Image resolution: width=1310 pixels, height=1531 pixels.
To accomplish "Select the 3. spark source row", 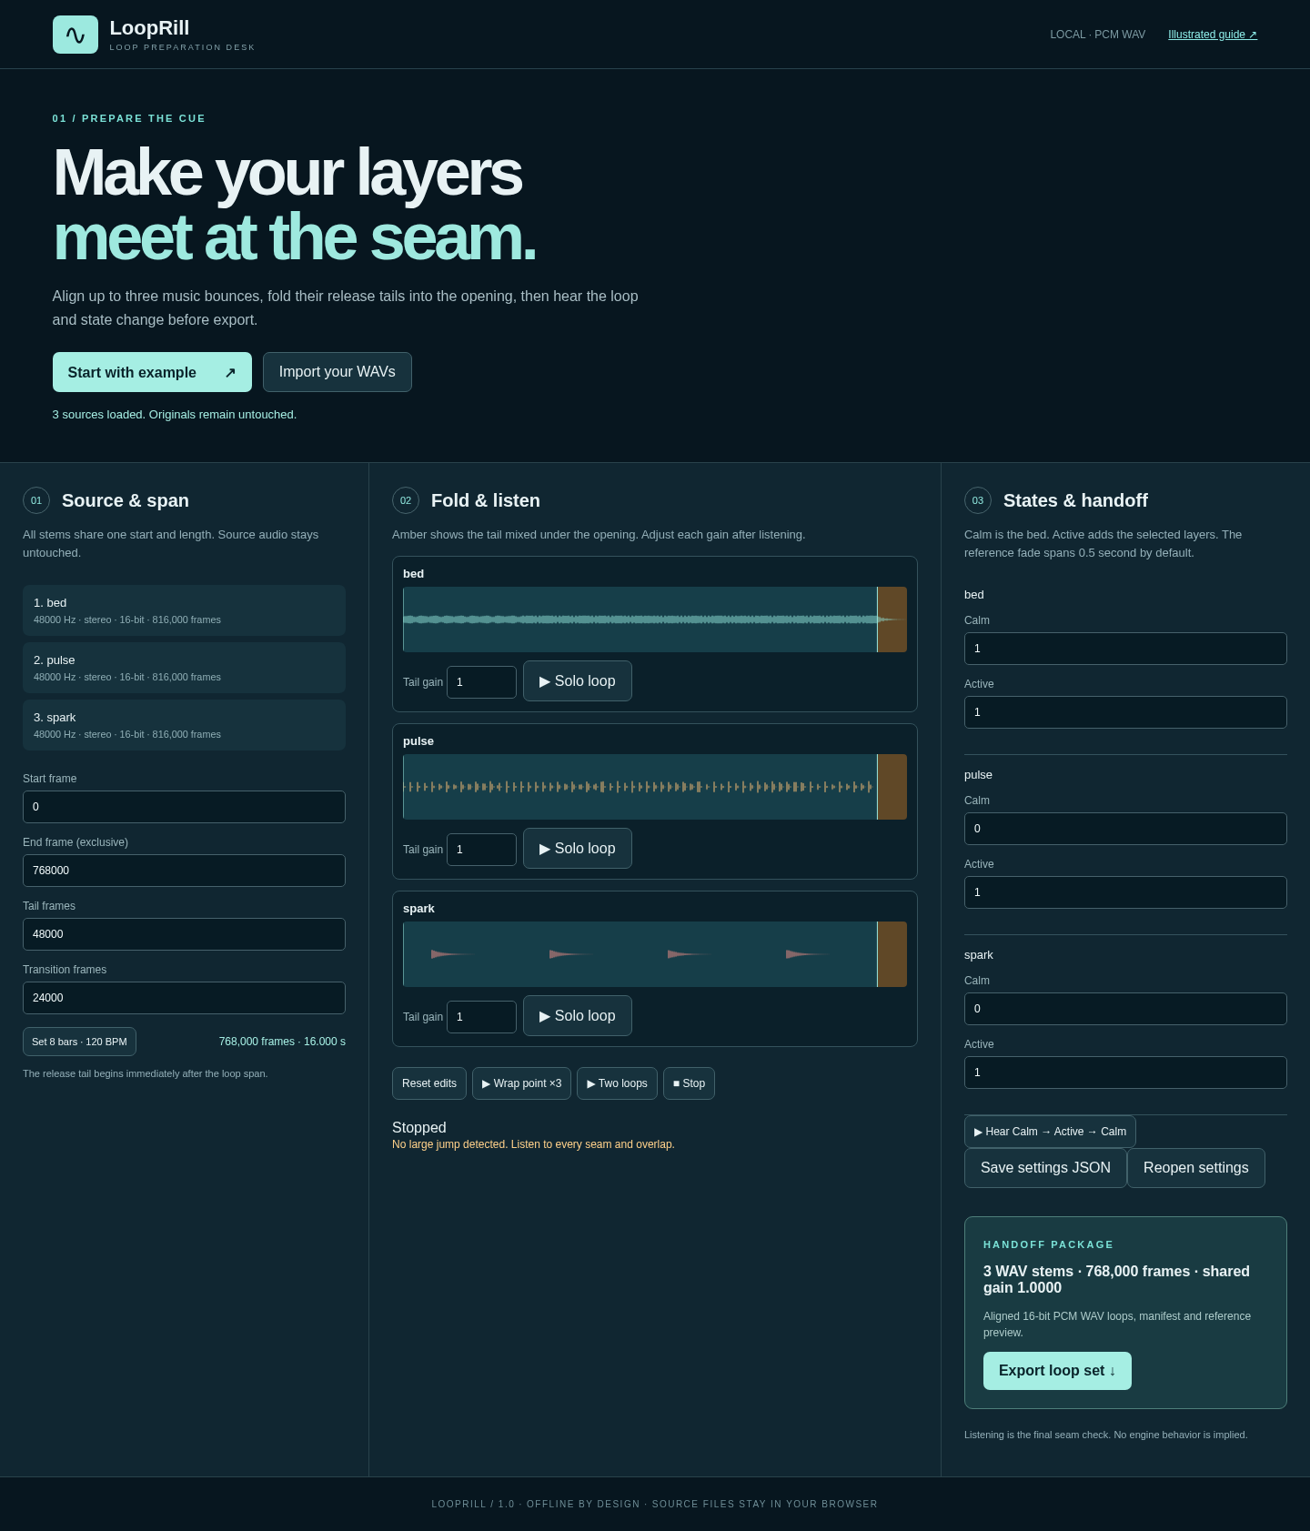I will click(184, 725).
